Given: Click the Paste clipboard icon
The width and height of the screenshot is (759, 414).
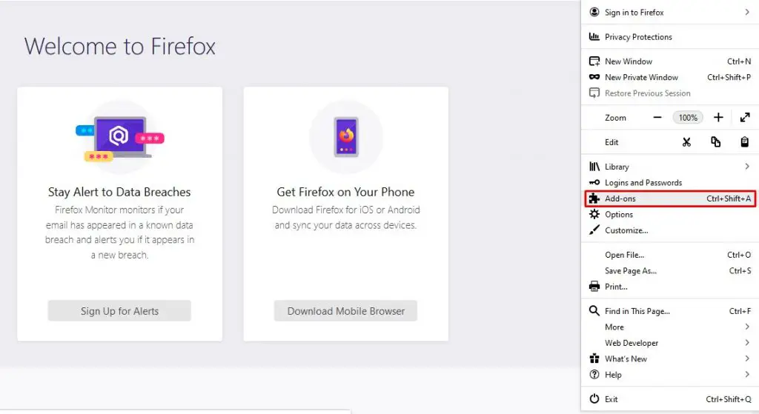Looking at the screenshot, I should (744, 141).
